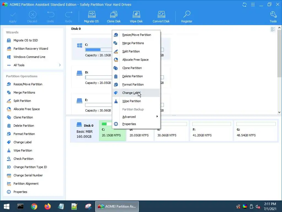Launch Google Chrome from taskbar
The width and height of the screenshot is (282, 212).
[34, 206]
